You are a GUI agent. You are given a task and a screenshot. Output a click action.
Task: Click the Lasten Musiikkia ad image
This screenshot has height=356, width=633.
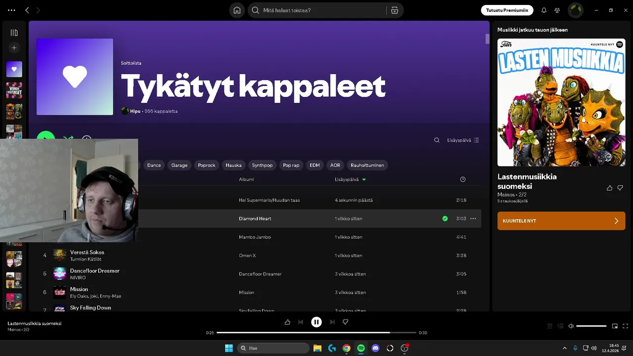(561, 102)
